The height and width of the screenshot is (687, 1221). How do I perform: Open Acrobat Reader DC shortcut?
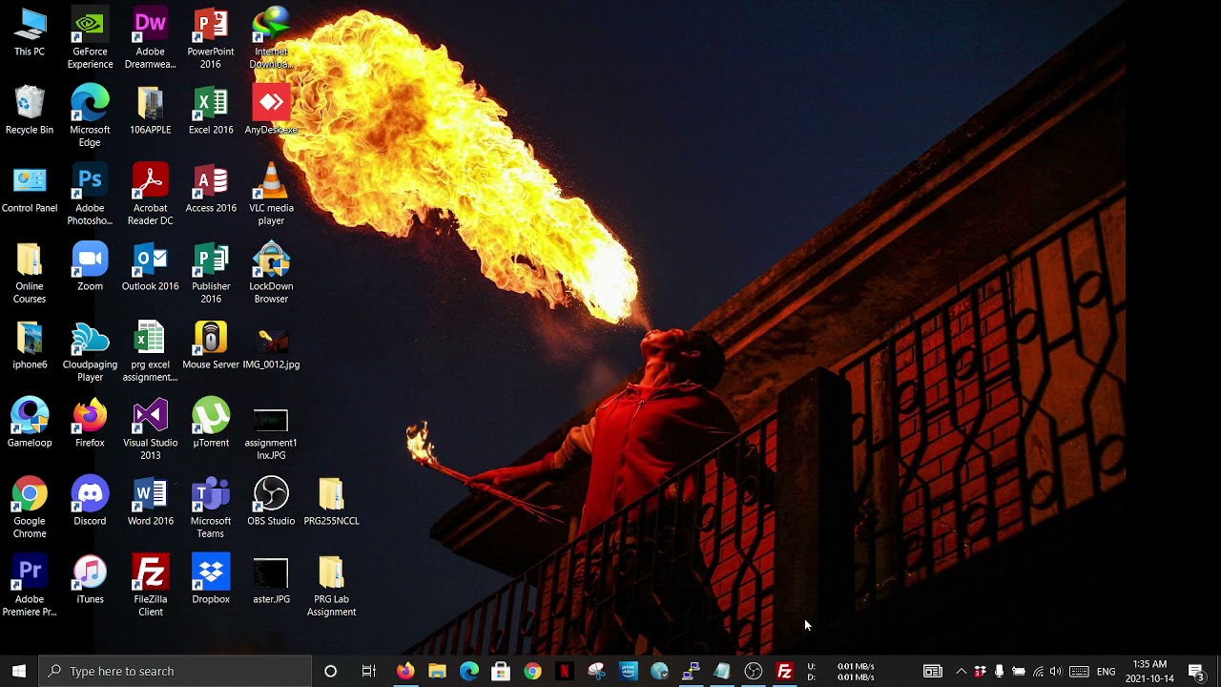(x=150, y=196)
